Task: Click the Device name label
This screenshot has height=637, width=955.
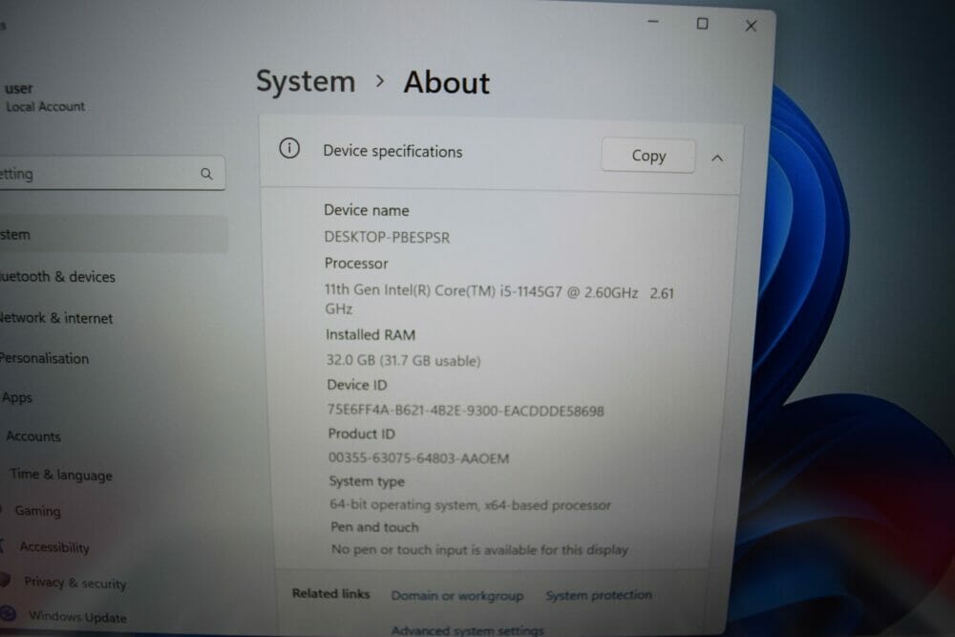Action: click(367, 210)
